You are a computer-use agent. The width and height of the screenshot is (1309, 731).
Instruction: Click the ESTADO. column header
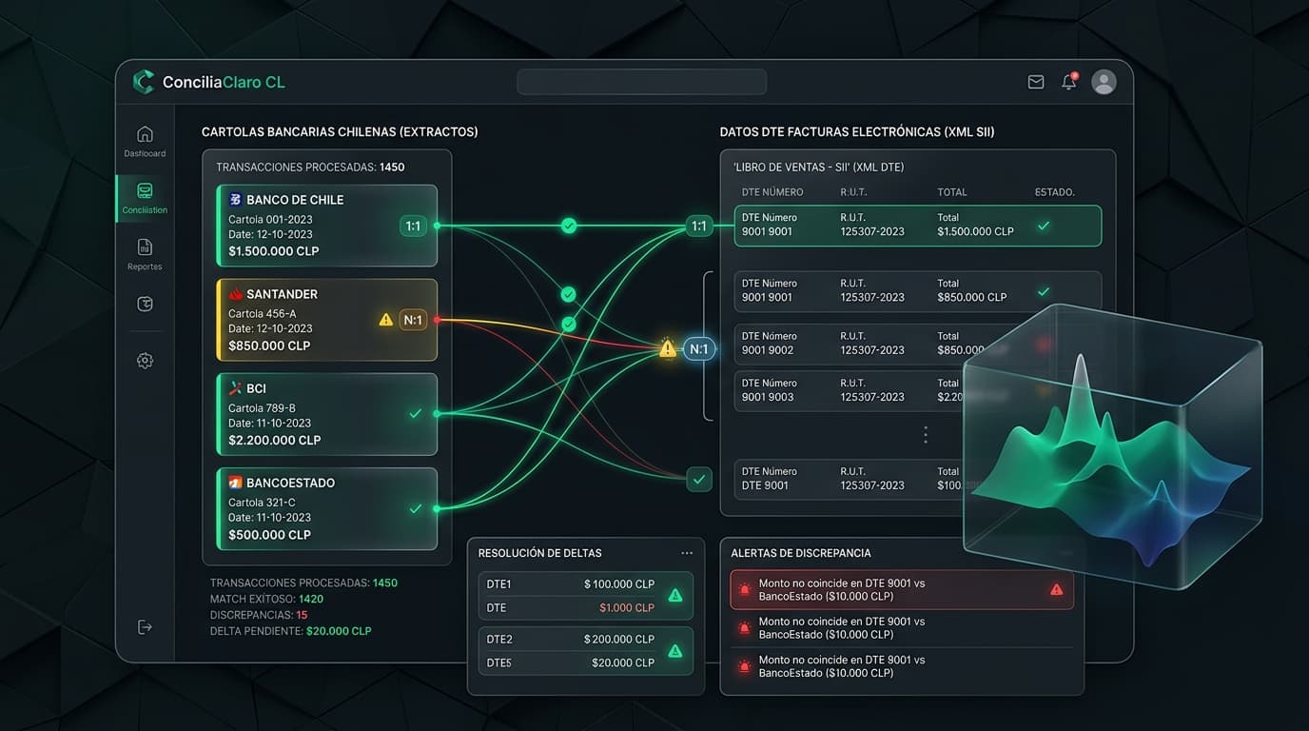click(x=1055, y=192)
